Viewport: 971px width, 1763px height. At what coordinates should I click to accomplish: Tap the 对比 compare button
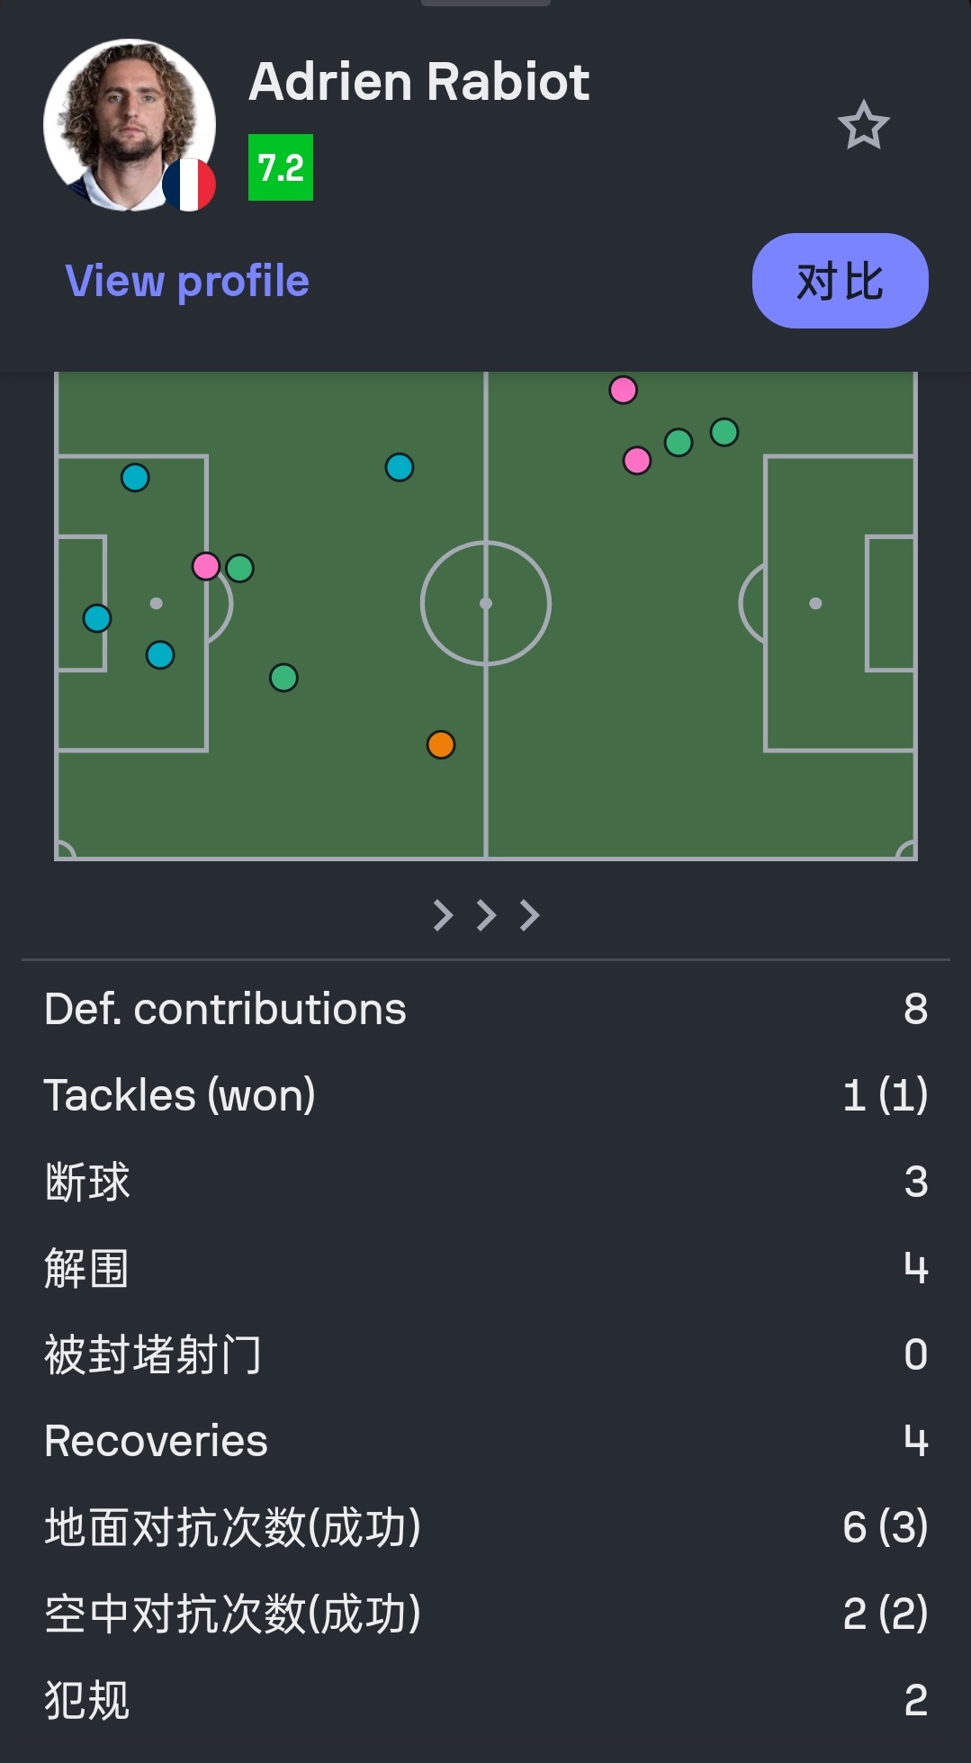click(x=840, y=281)
